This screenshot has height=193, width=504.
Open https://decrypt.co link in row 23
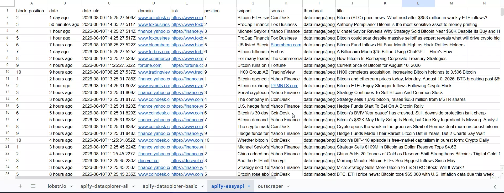(187, 161)
